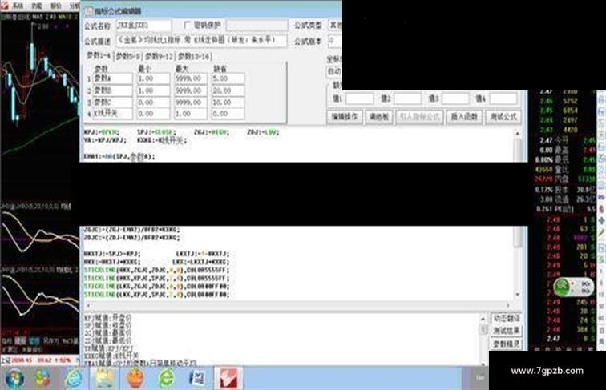Click the 'ZDJ赋值:最低价' output line
606x390 pixels.
[x=108, y=340]
